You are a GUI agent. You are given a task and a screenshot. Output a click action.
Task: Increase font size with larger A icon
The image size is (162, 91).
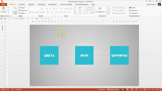[x=47, y=9]
